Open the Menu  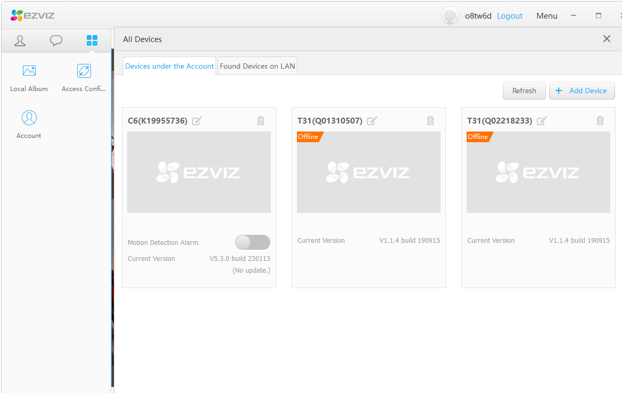coord(546,15)
